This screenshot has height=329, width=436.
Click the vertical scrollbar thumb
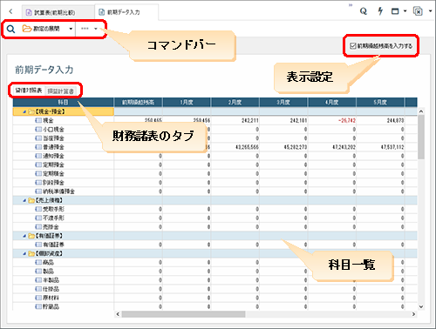pyautogui.click(x=421, y=137)
